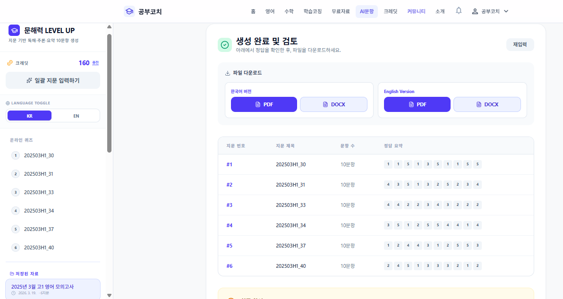The image size is (563, 299).
Task: Go to the 커뮤니티 menu
Action: [416, 11]
